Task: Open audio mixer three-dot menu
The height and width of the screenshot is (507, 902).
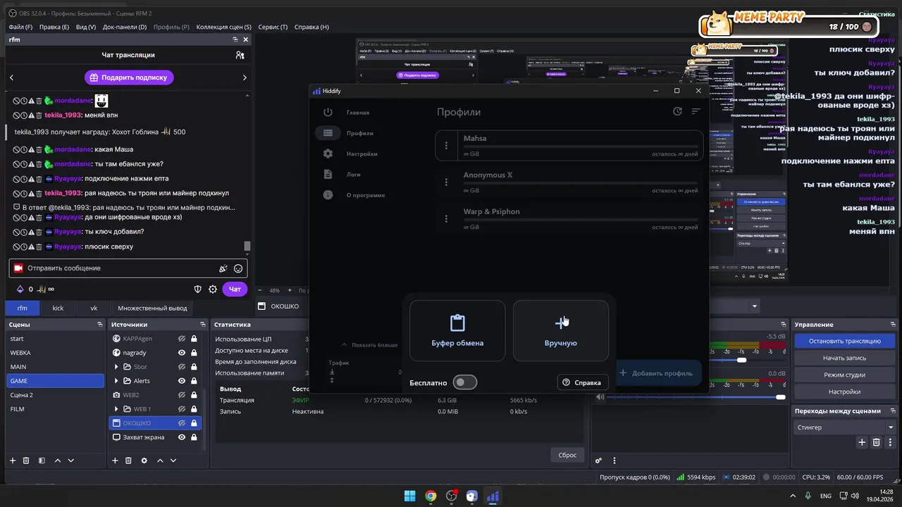Action: [614, 461]
